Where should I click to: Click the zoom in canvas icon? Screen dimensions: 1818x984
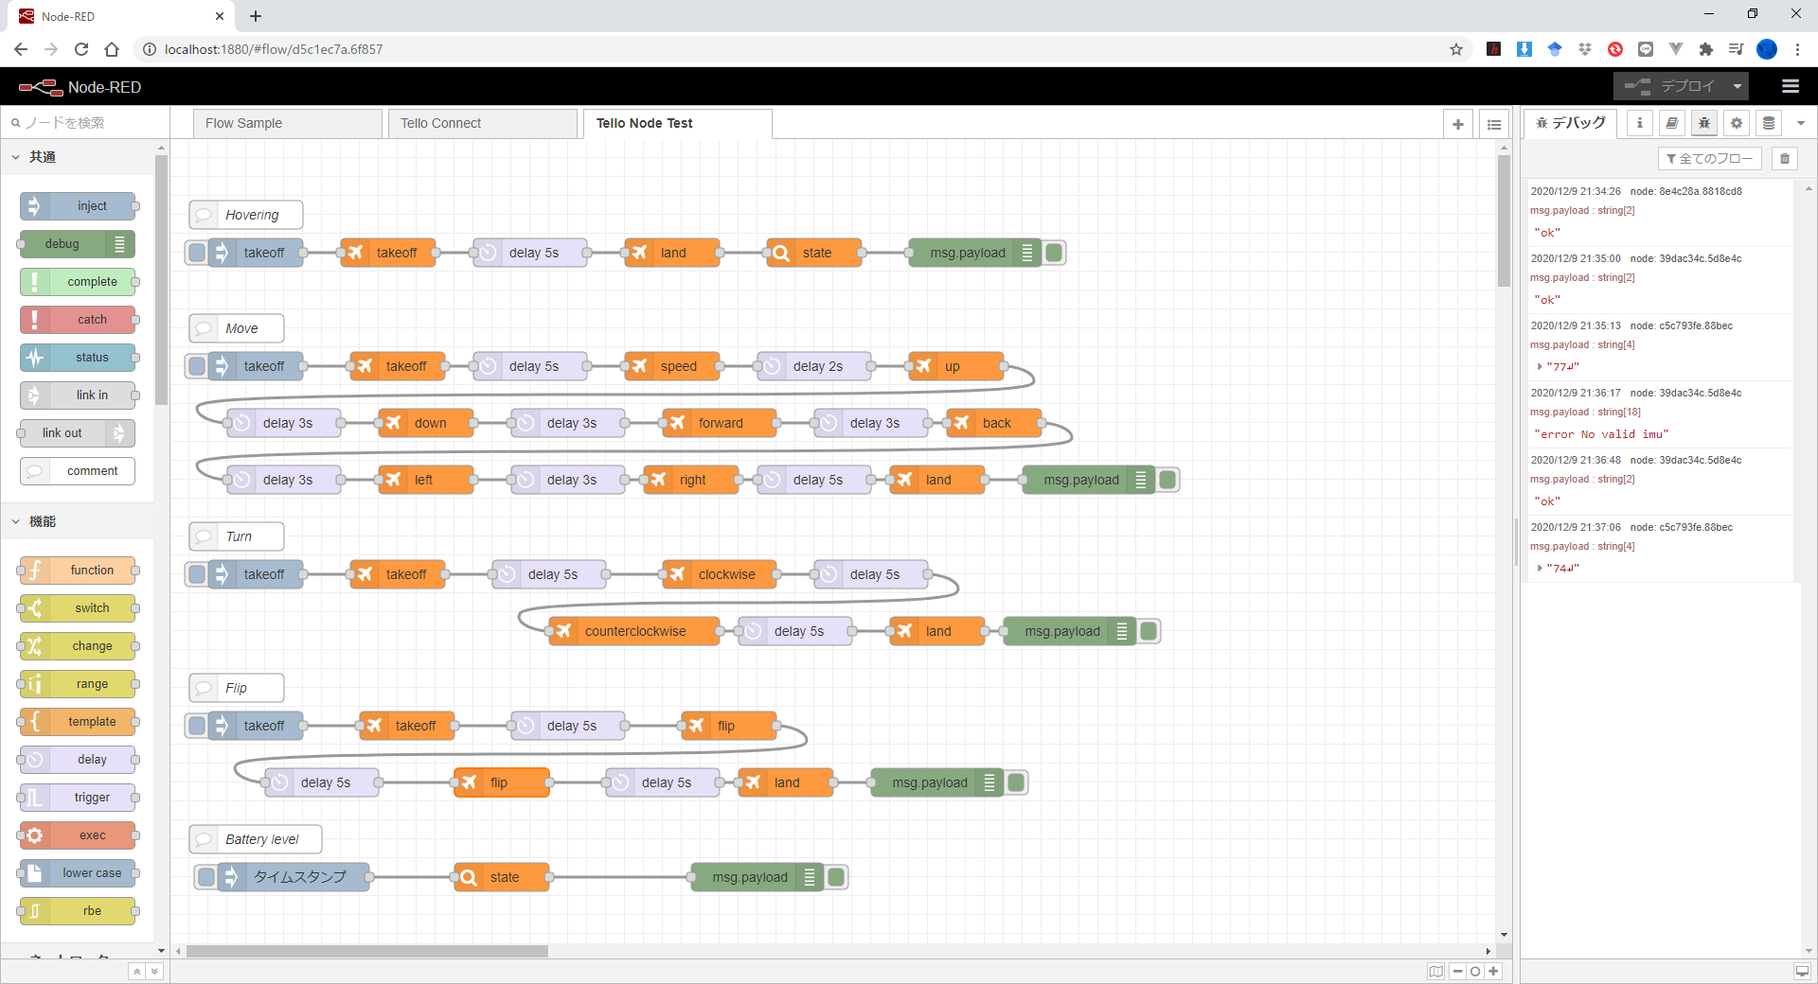[1493, 971]
